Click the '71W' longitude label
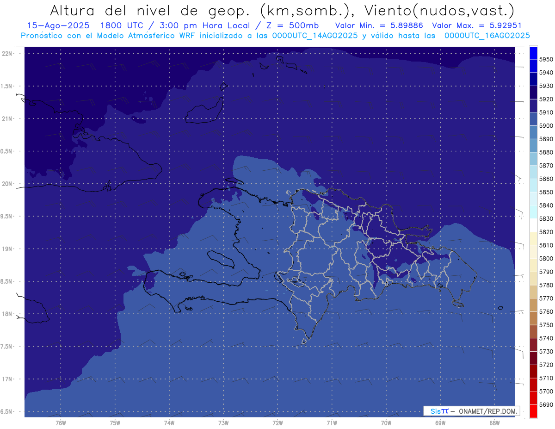The image size is (555, 429). (x=332, y=423)
